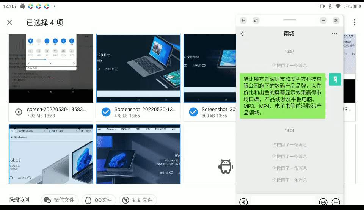This screenshot has height=210, width=364.
Task: Open the plus attachments menu in chat
Action: point(336,202)
